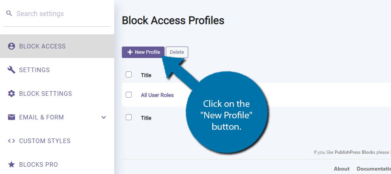Image resolution: width=391 pixels, height=174 pixels.
Task: Focus the Search settings input field
Action: 62,13
